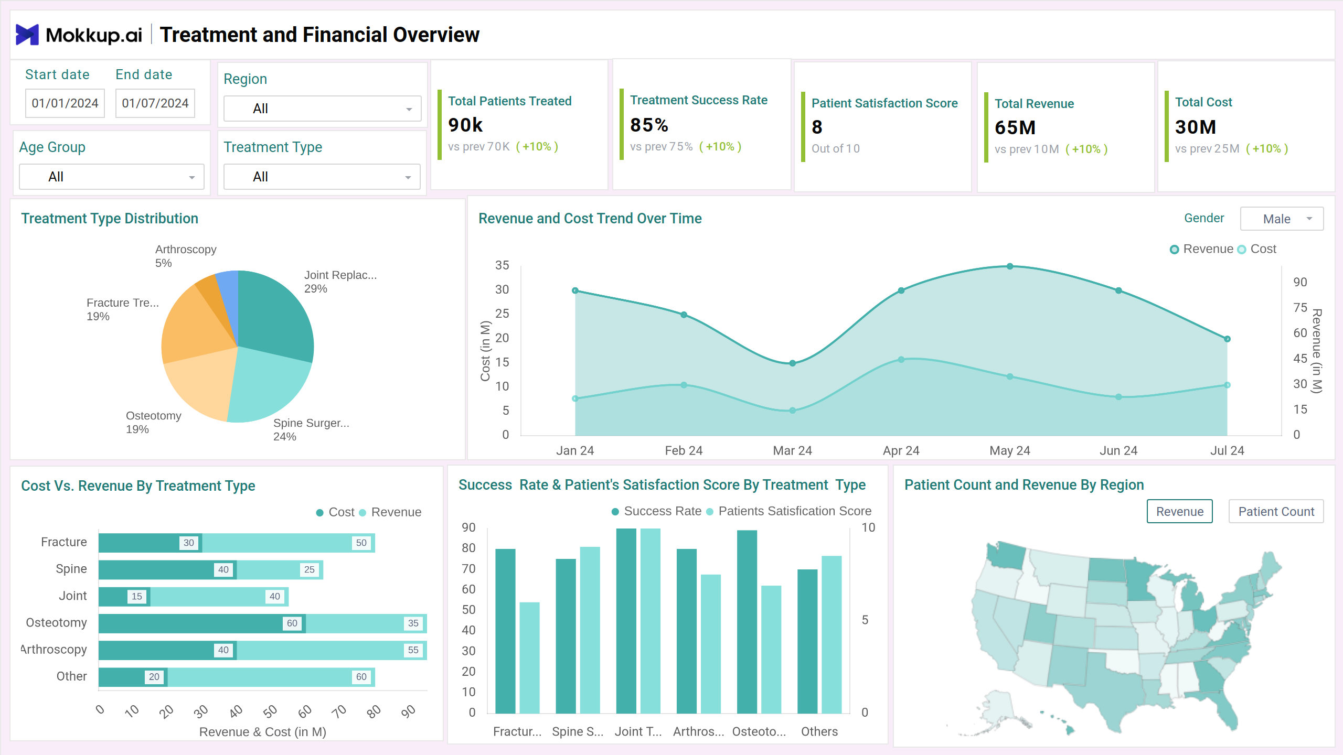The height and width of the screenshot is (755, 1343).
Task: Click the 'vs prev 70K' comparison text
Action: pyautogui.click(x=478, y=146)
